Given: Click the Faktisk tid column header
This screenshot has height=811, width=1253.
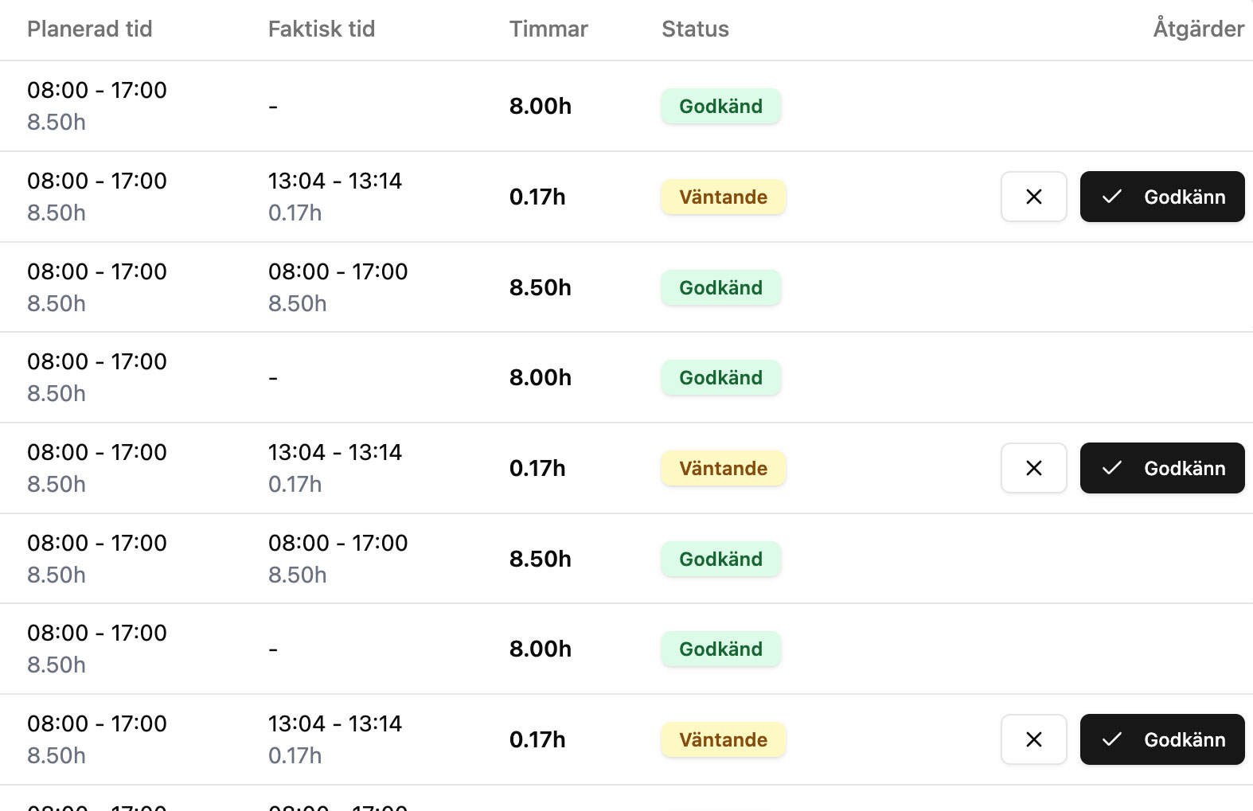Looking at the screenshot, I should point(322,29).
